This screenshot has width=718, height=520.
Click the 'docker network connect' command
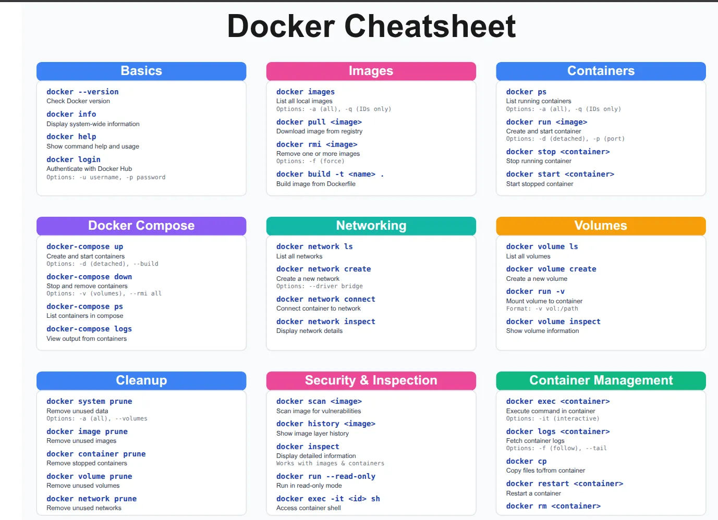(x=326, y=299)
